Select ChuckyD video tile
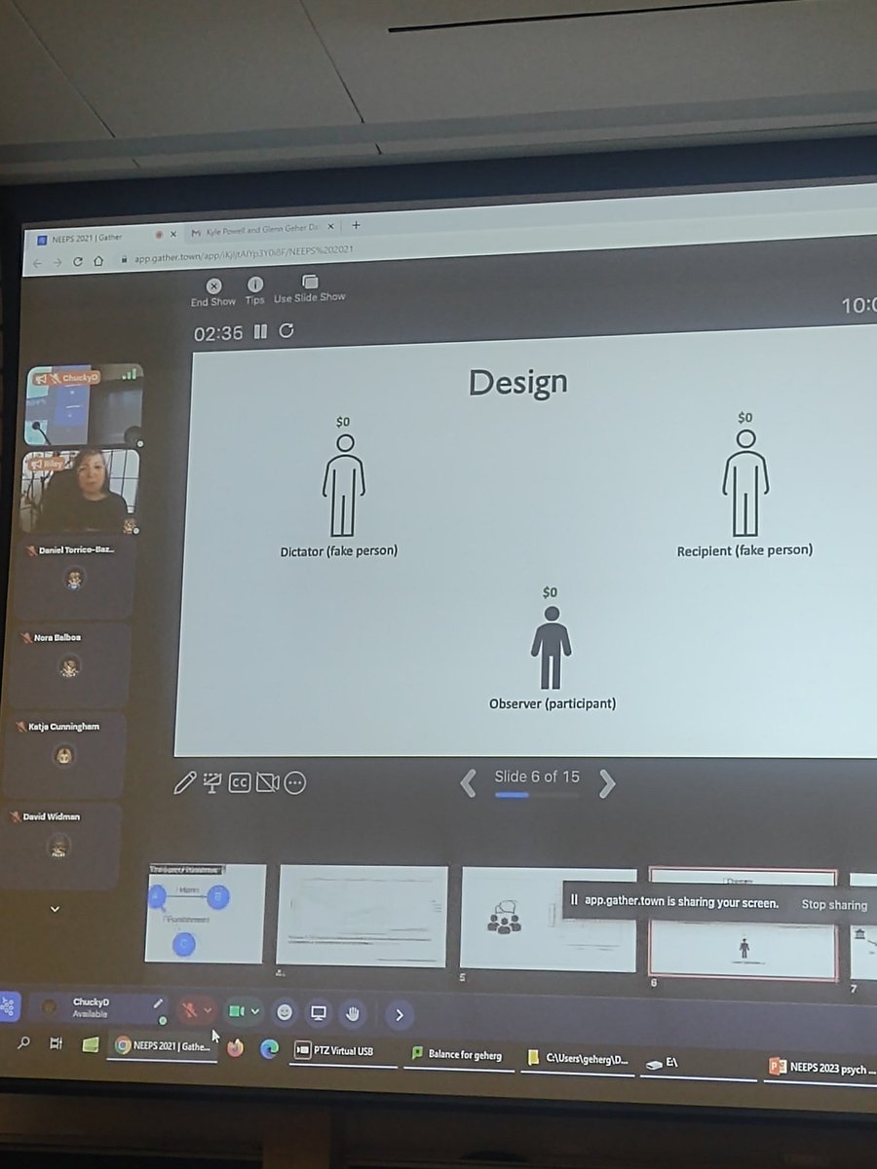Viewport: 877px width, 1169px height. 84,405
